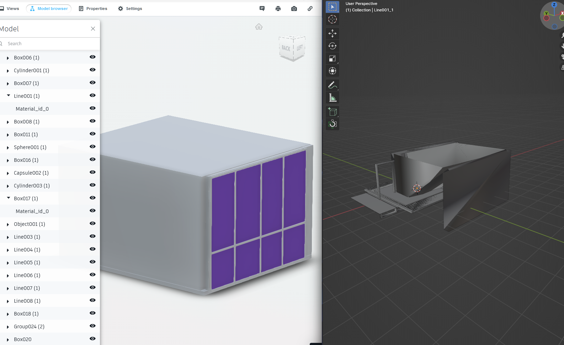Expand the Box006 tree node
Screen dimensions: 564x345
8,58
